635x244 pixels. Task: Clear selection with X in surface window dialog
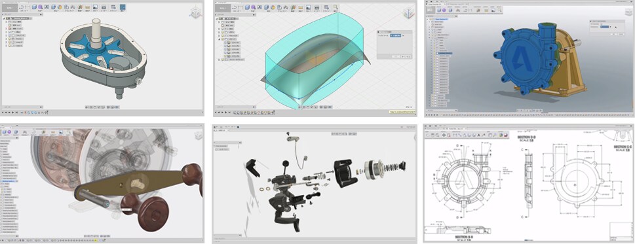[403, 35]
